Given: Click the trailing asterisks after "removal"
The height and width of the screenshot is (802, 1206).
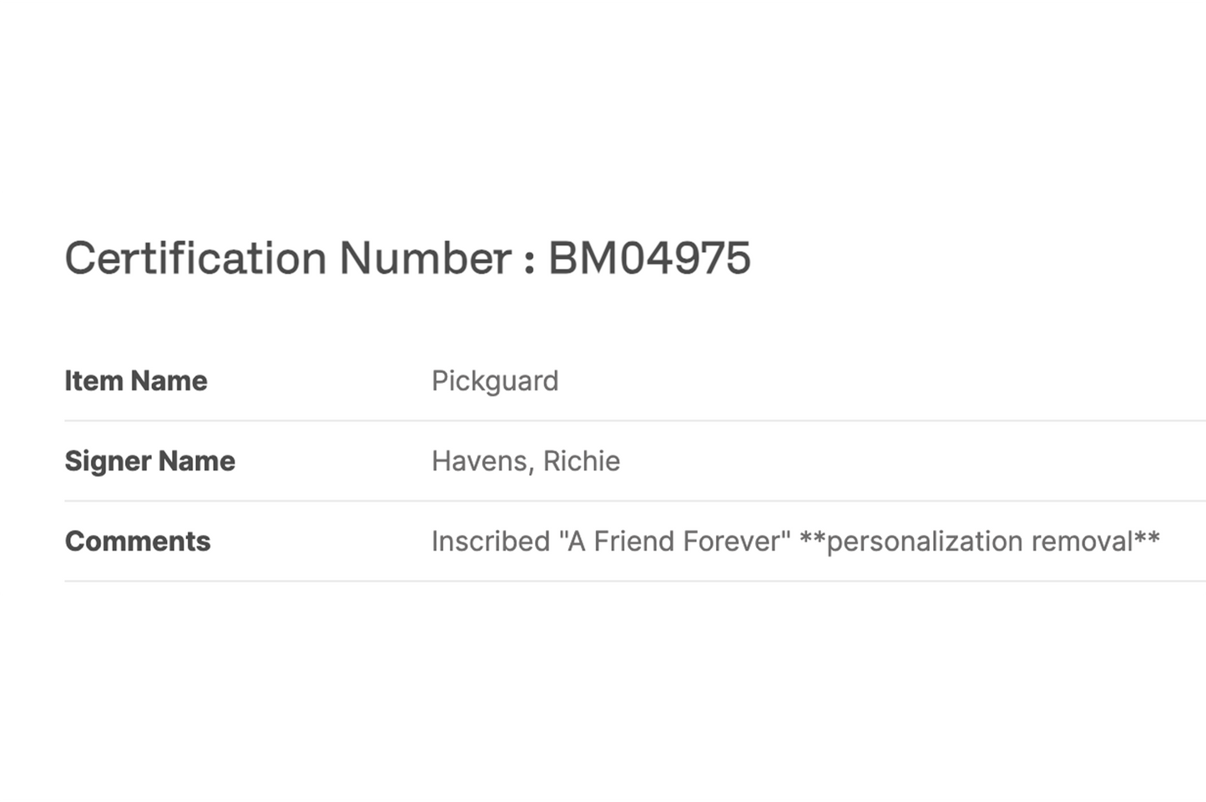Looking at the screenshot, I should click(x=1147, y=537).
